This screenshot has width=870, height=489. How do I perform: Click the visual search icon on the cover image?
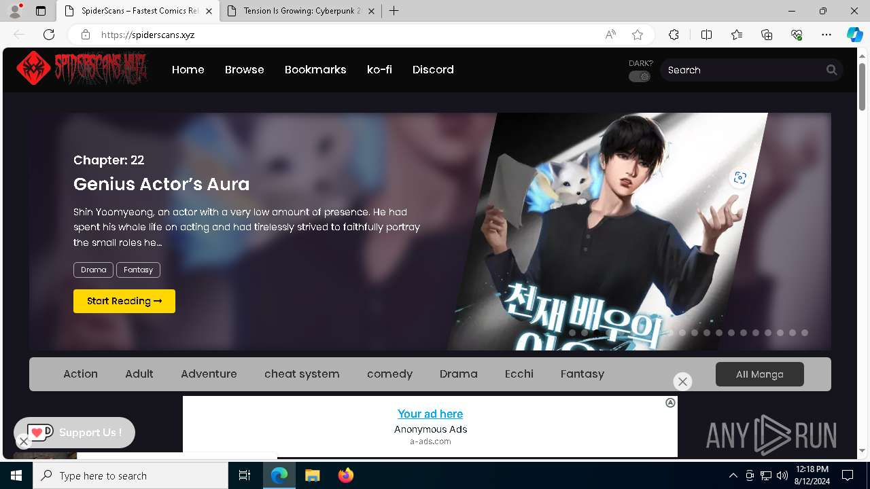(x=739, y=178)
